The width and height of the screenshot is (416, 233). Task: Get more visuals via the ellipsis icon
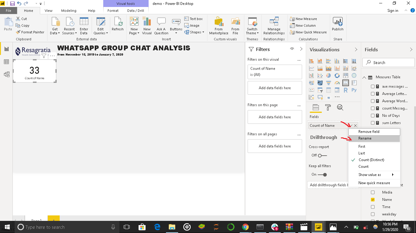point(337,97)
